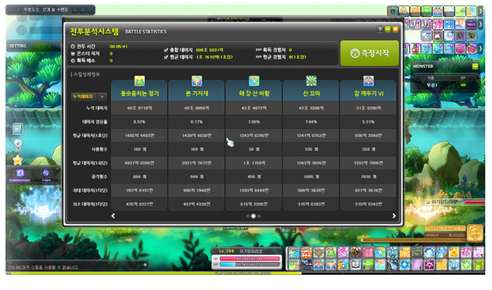Screen dimensions: 492x290
Task: Click the plus icon in chat bar
Action: (145, 265)
